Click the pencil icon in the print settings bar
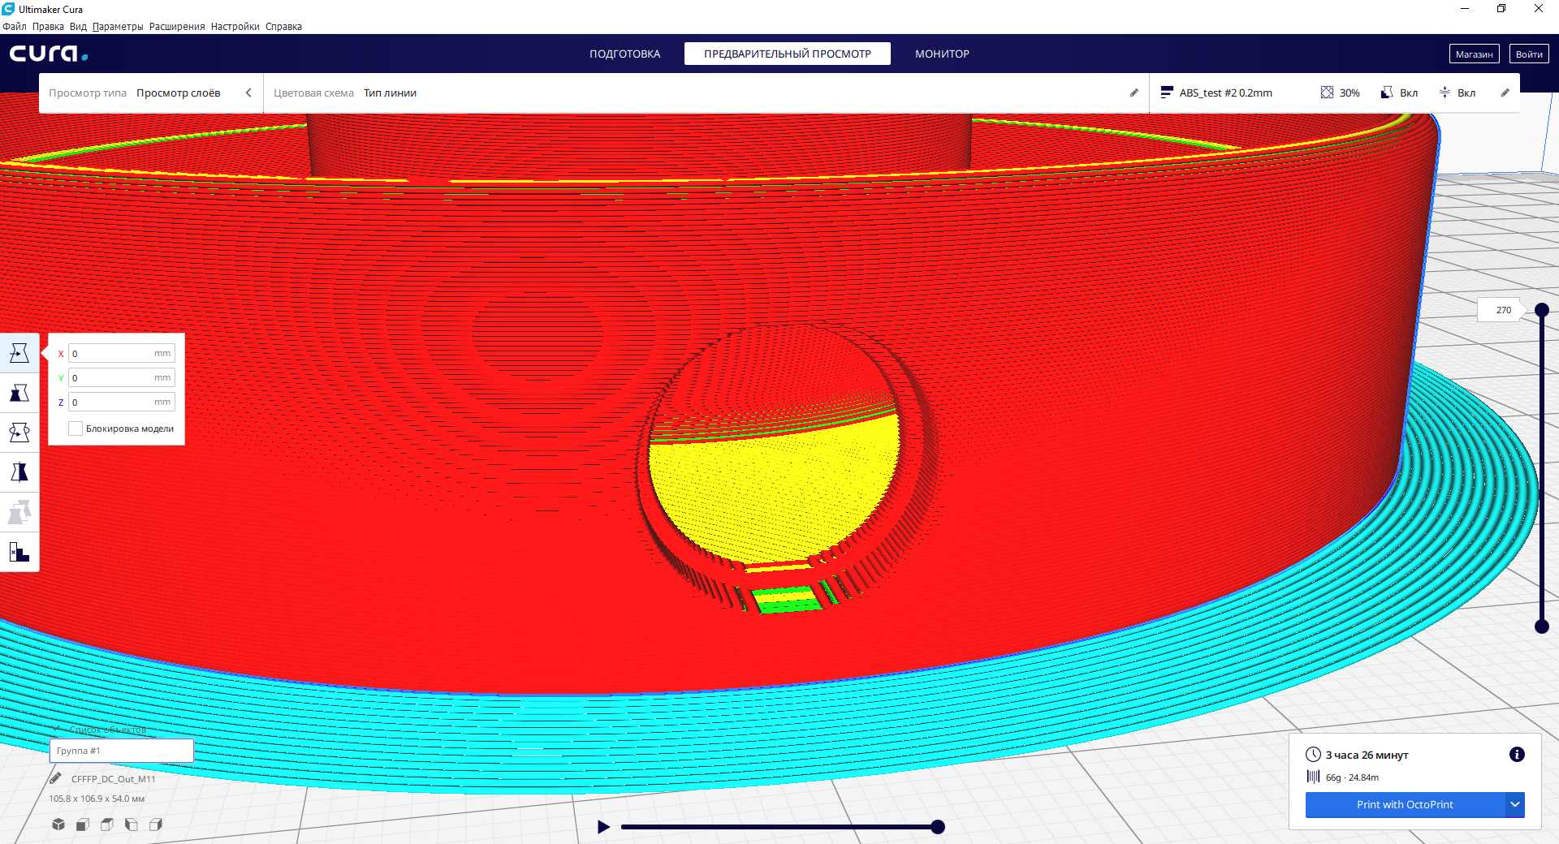 click(1505, 93)
